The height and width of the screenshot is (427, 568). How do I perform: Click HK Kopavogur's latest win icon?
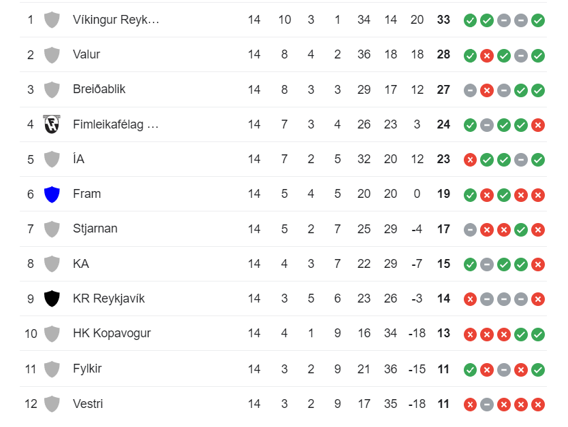pos(538,335)
